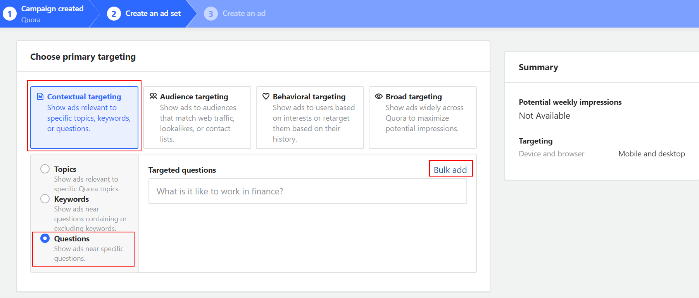Screen dimensions: 699x298
Task: Click the step 1 number circle
Action: click(10, 14)
